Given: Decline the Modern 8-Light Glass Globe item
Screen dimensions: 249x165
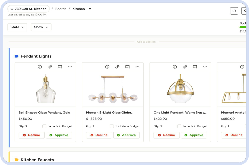Looking at the screenshot, I should coord(99,135).
